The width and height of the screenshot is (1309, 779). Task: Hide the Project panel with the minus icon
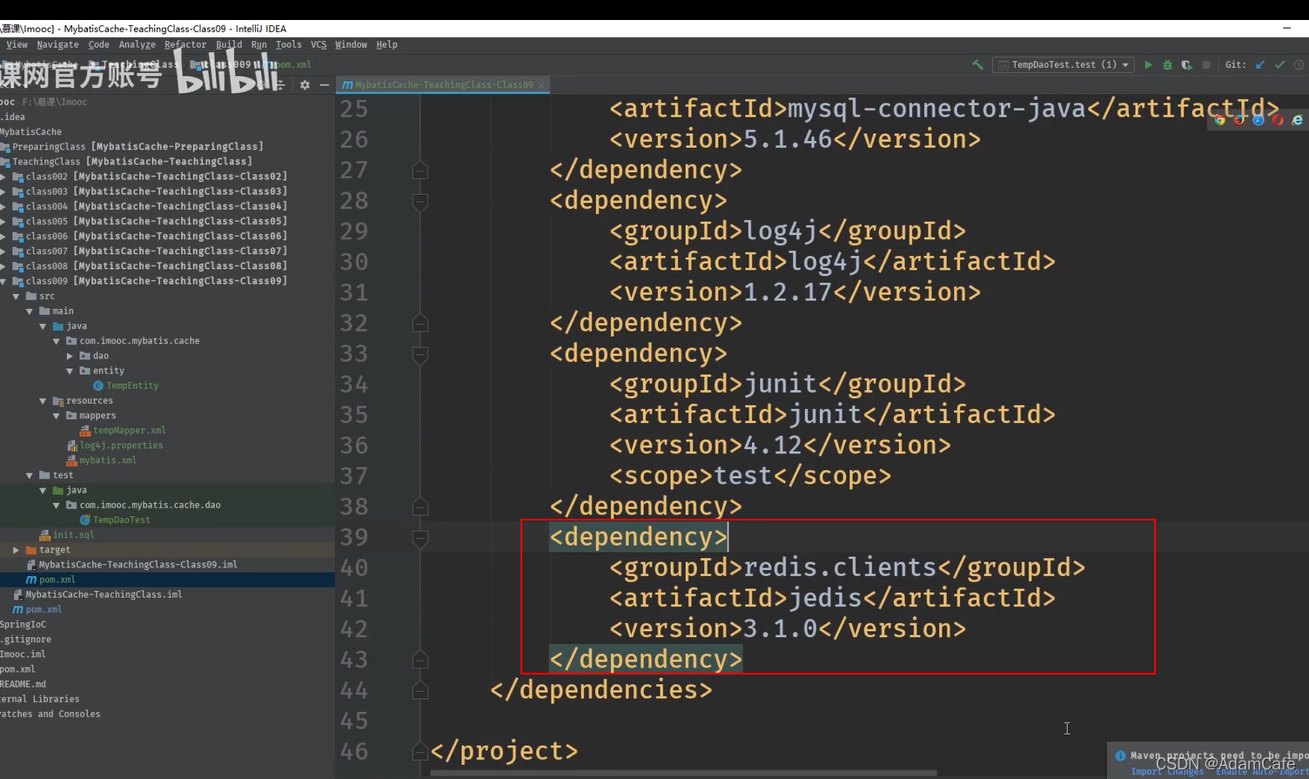point(324,84)
